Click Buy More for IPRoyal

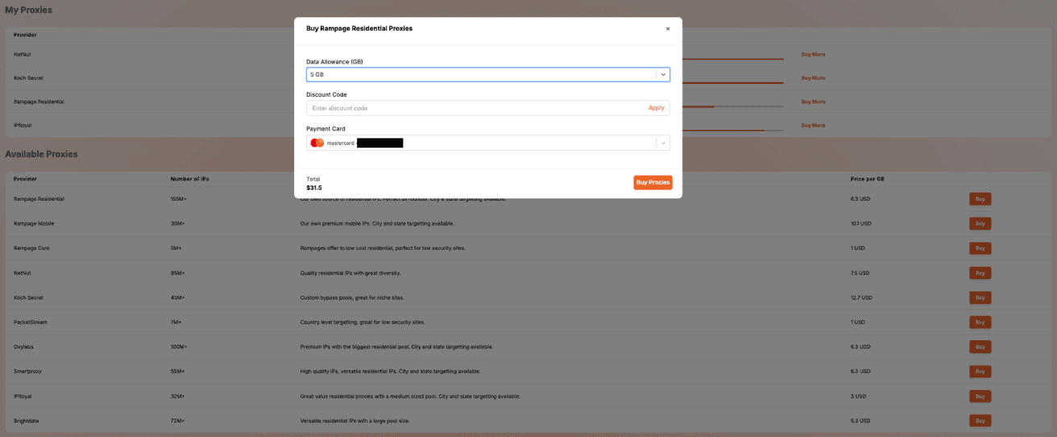pyautogui.click(x=813, y=125)
